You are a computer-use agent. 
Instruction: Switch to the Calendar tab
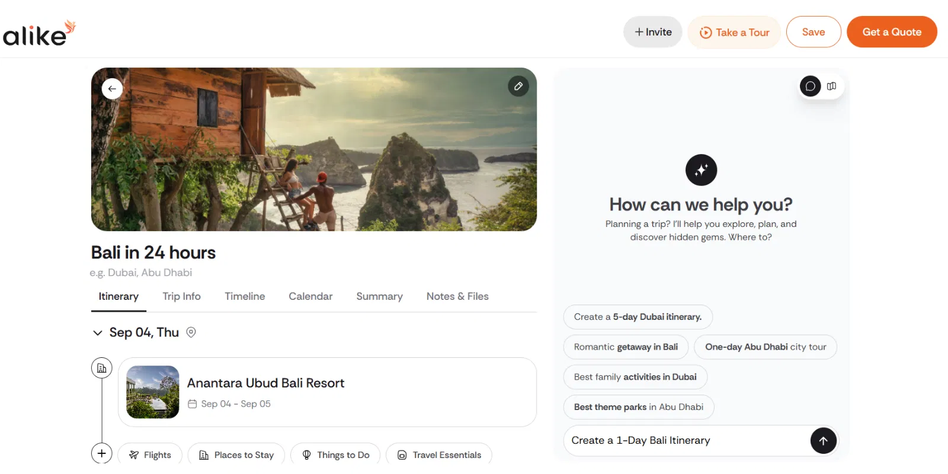click(310, 296)
